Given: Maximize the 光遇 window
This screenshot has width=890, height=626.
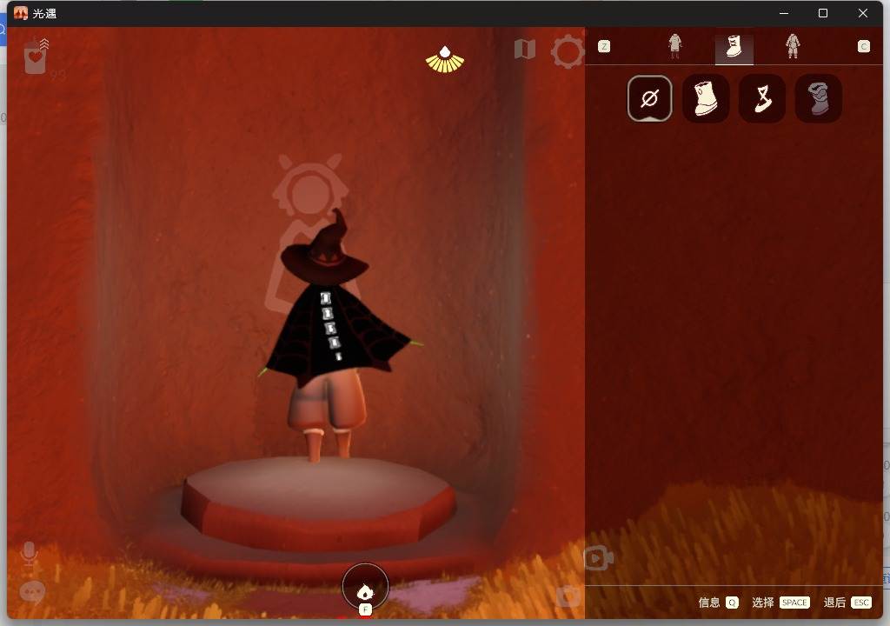Looking at the screenshot, I should click(823, 13).
